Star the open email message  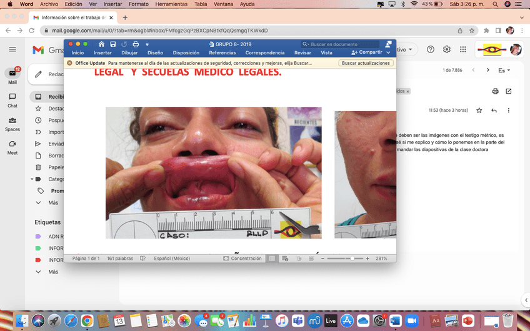(x=479, y=111)
